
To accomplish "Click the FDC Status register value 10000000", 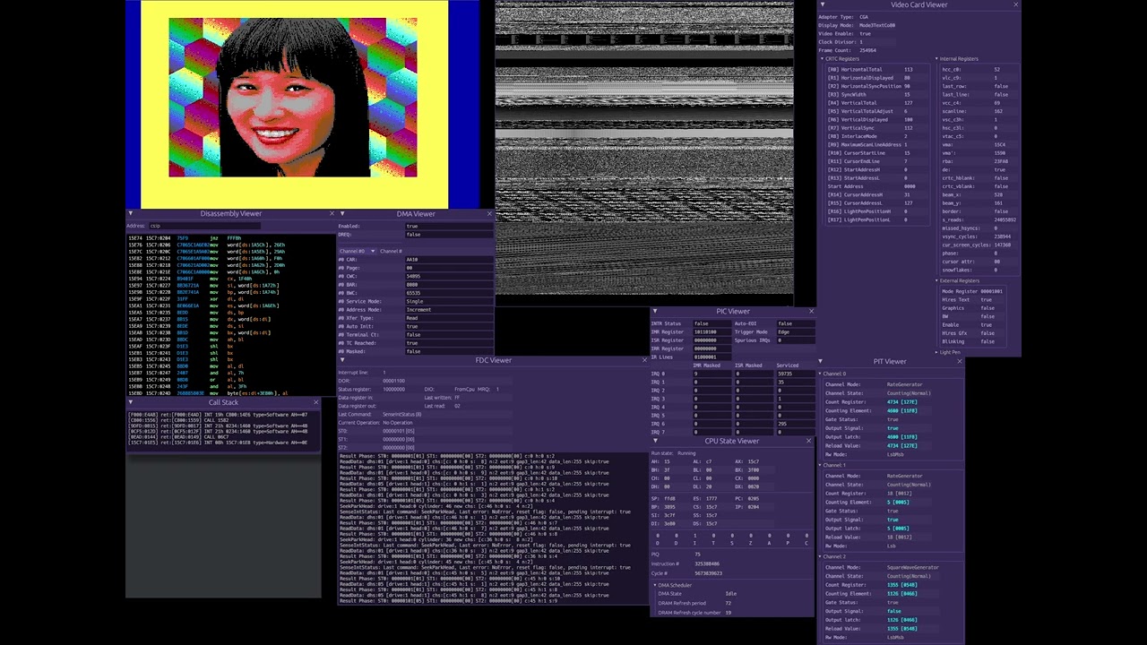I will click(394, 389).
